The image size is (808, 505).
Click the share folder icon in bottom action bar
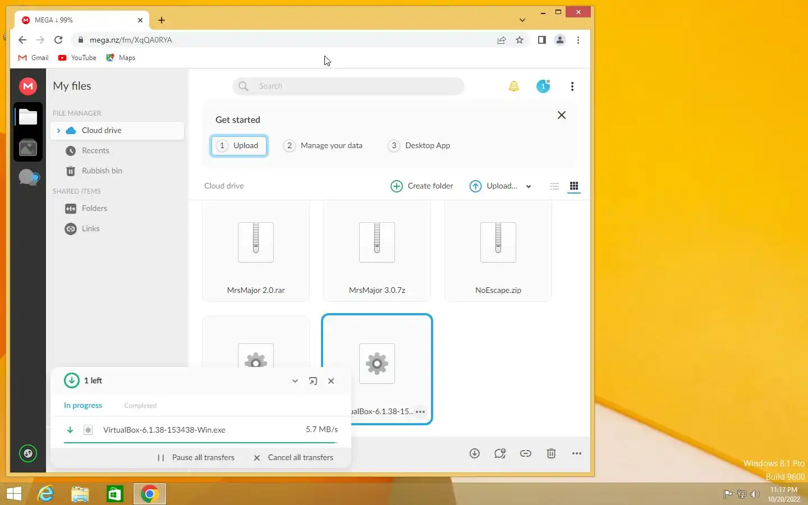[500, 453]
